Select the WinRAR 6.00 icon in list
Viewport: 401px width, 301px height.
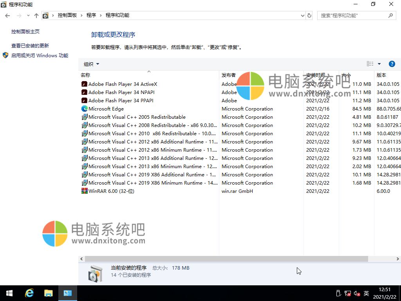(84, 191)
